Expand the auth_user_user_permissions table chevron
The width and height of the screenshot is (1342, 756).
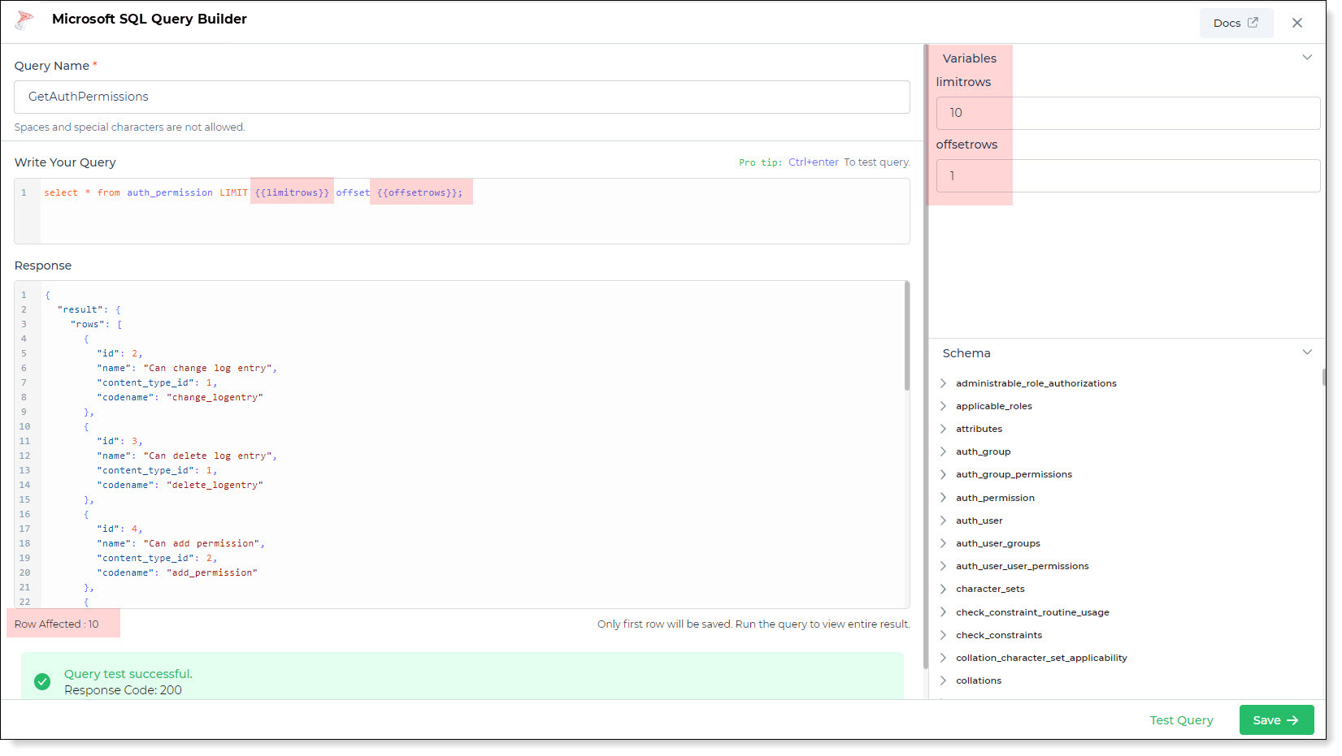pyautogui.click(x=943, y=566)
